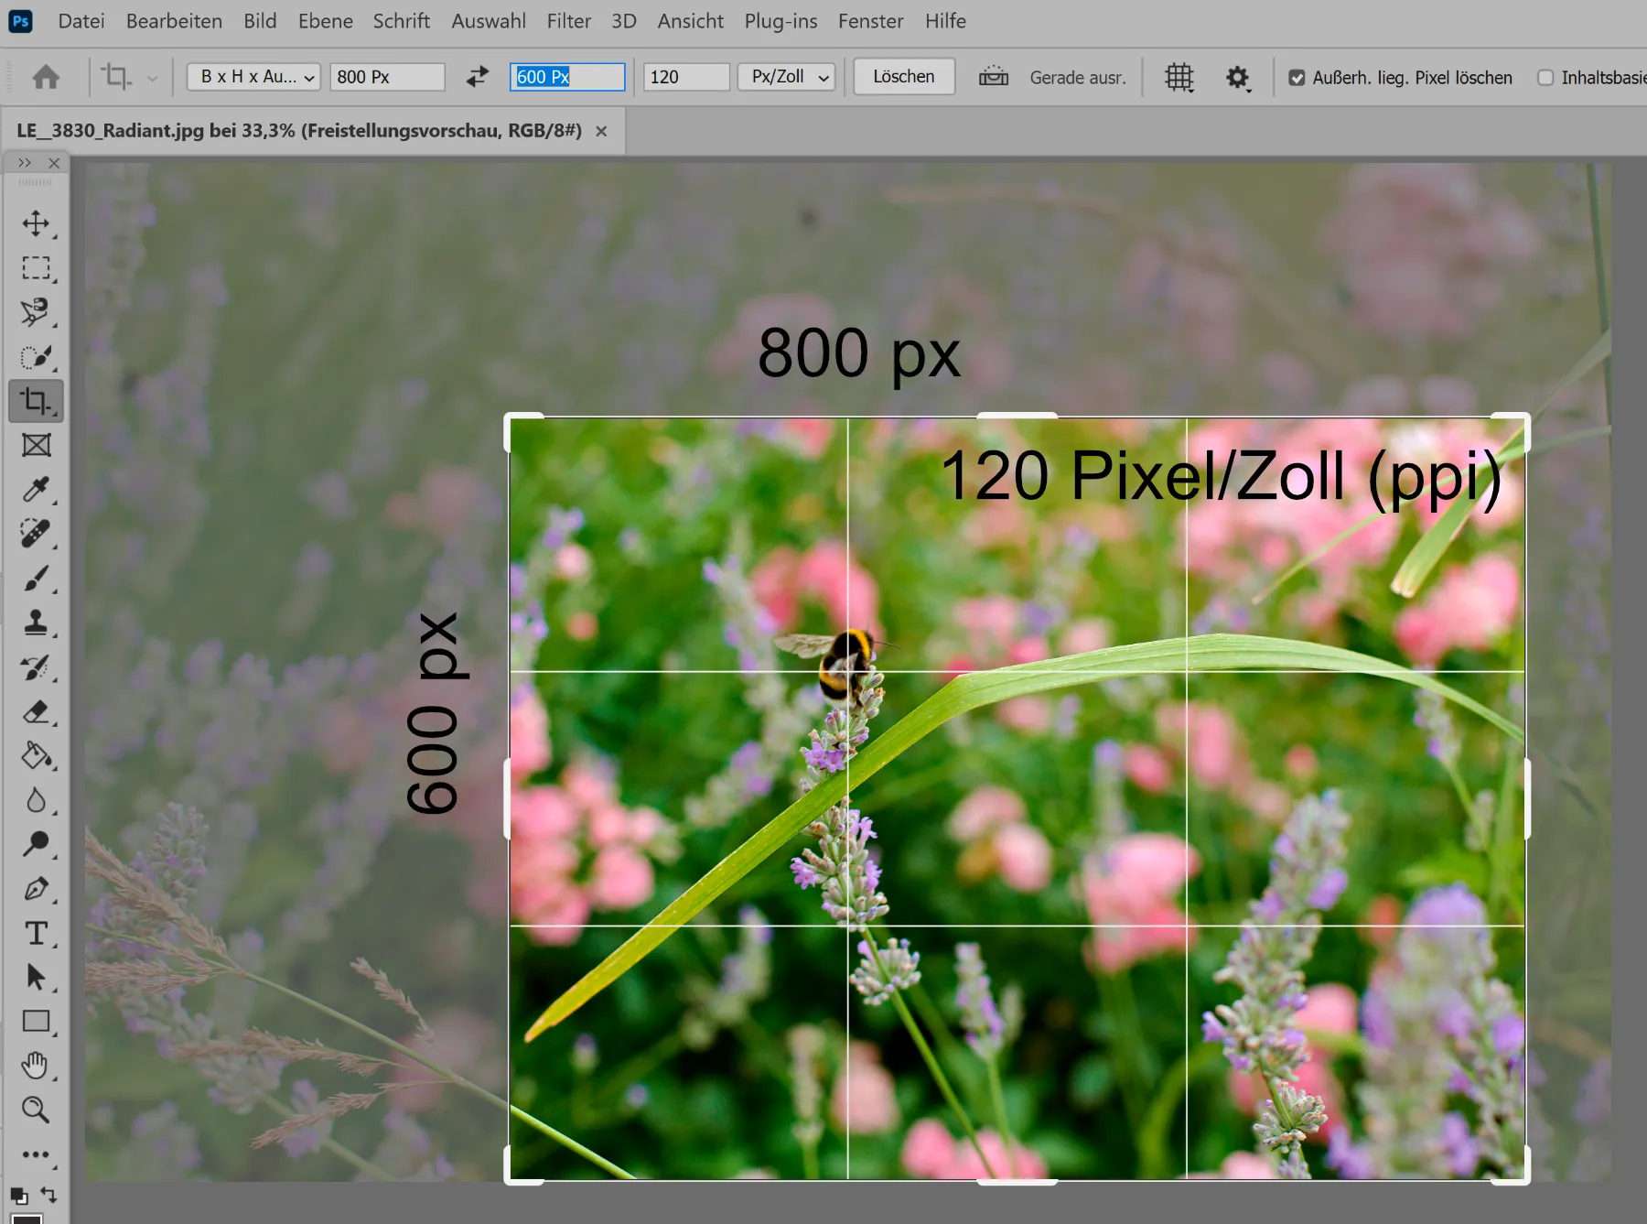1647x1224 pixels.
Task: Select the Eyedropper tool
Action: (x=36, y=490)
